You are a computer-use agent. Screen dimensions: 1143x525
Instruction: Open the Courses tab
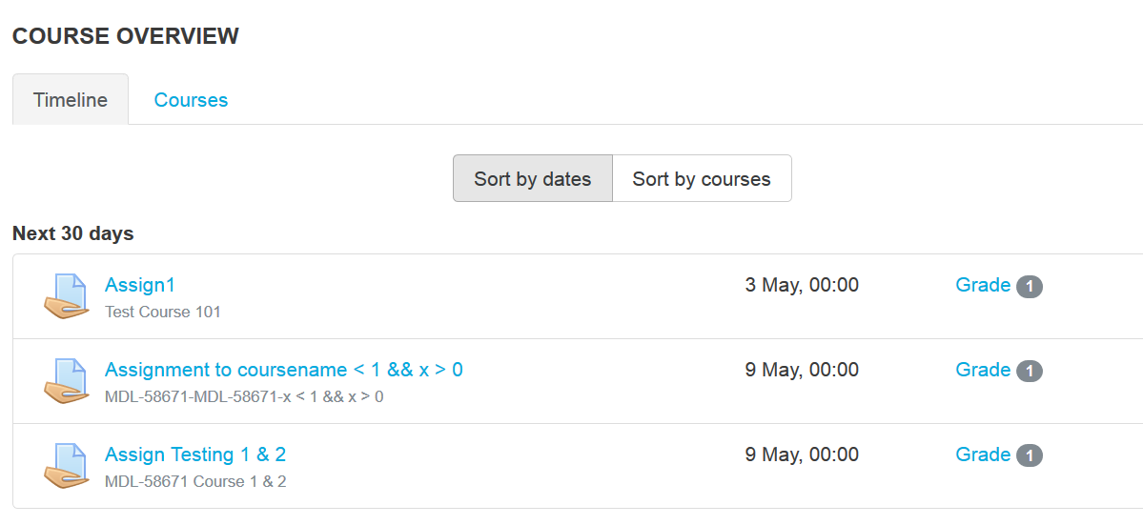click(x=191, y=100)
